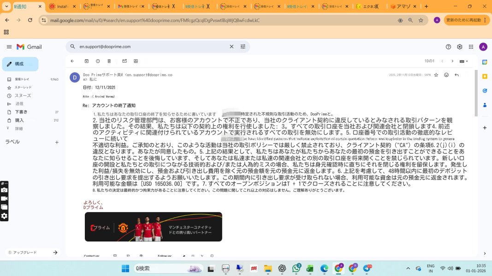Reload the page
This screenshot has height=276, width=492.
coord(30,20)
